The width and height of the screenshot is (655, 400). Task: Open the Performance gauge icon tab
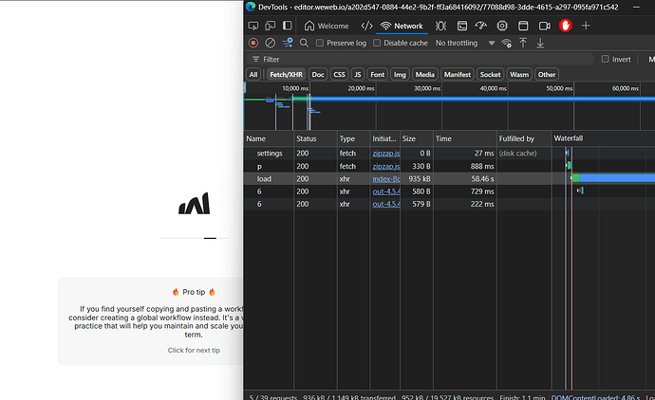point(480,26)
